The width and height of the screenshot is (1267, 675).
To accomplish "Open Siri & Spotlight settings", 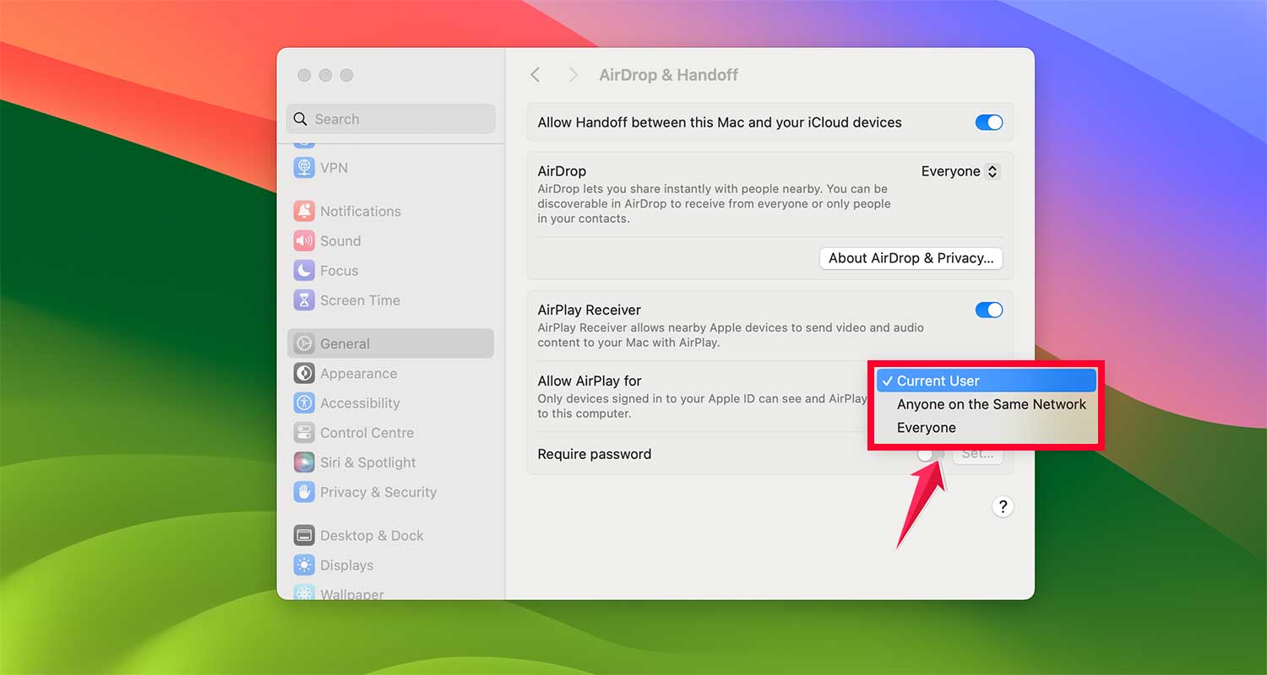I will (x=367, y=462).
